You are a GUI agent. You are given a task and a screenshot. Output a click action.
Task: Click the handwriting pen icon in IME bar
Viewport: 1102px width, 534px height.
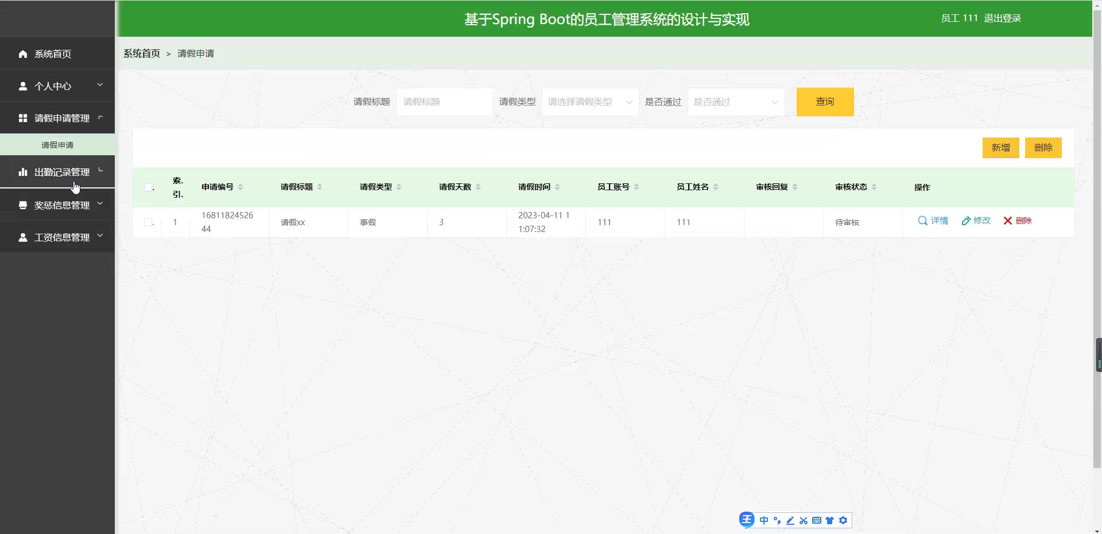(790, 520)
